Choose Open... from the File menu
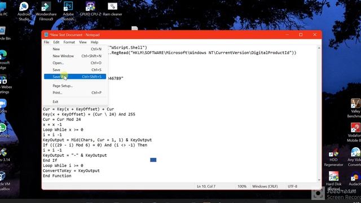This screenshot has height=203, width=361. 75,63
